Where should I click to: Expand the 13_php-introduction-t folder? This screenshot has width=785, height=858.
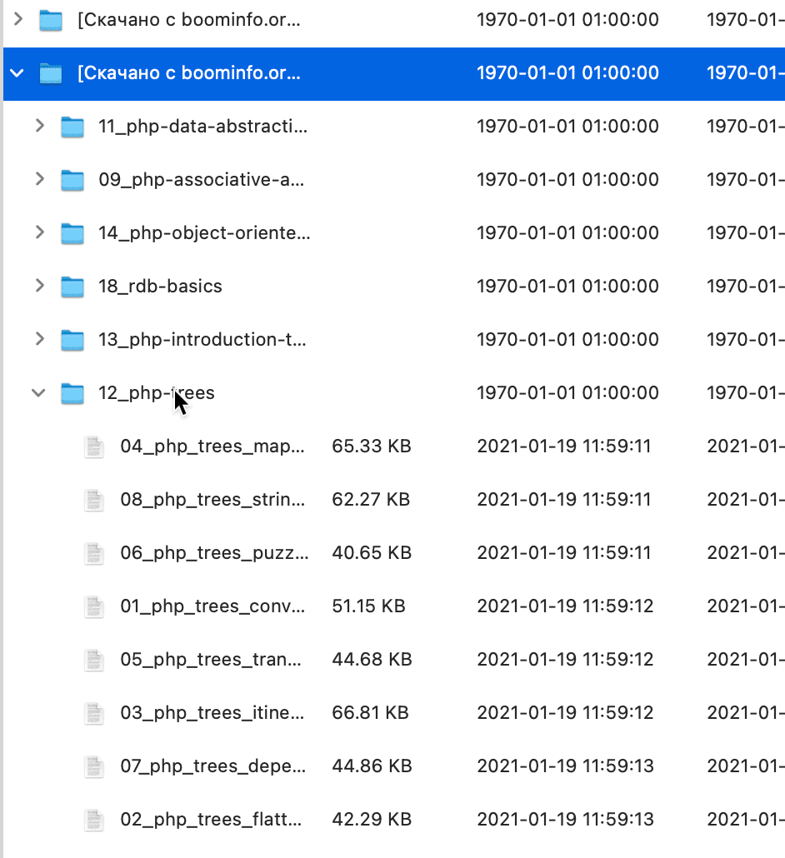pyautogui.click(x=39, y=340)
